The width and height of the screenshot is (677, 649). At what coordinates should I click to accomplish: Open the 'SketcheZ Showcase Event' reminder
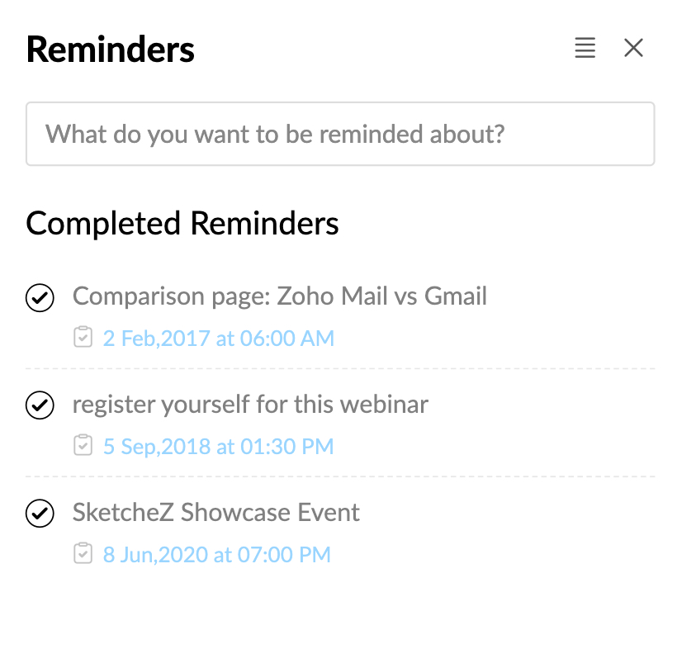[x=215, y=513]
